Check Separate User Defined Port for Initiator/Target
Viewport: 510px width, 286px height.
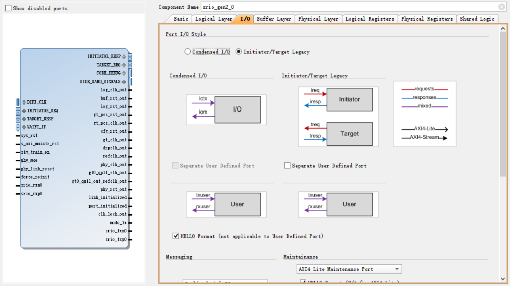point(287,165)
